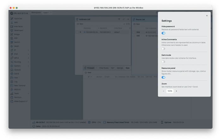Screen dimensions: 221x140
Task: Toggle Hide password switch
Action: coord(163,33)
